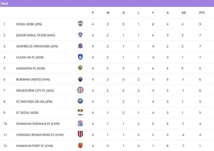Click FC Machida Zelvia logo
The height and width of the screenshot is (151, 214).
pos(80,101)
